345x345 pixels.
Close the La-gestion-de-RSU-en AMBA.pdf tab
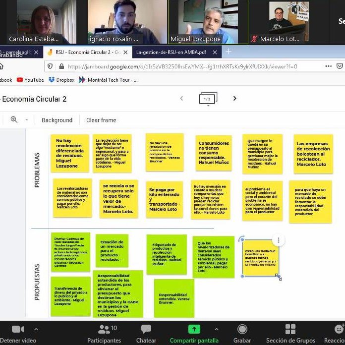click(x=215, y=53)
